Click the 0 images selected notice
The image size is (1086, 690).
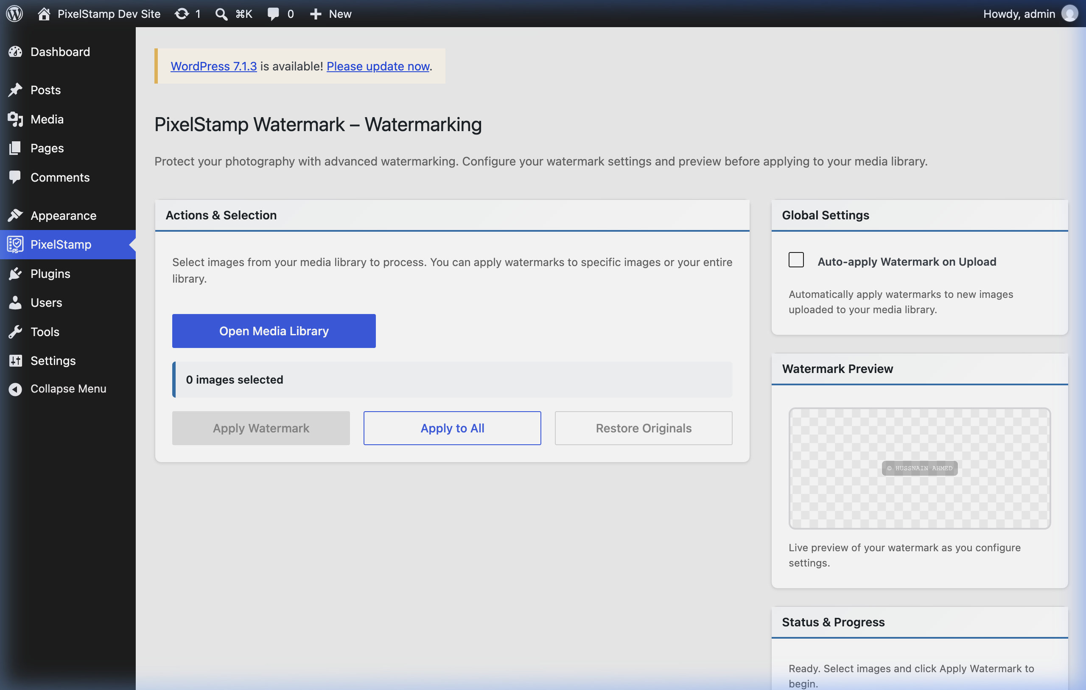[x=452, y=379]
